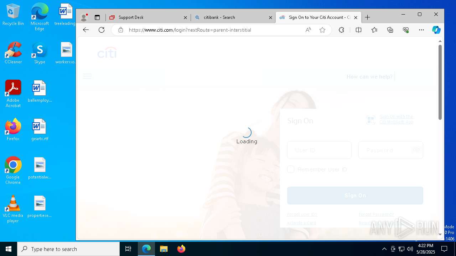This screenshot has width=456, height=256.
Task: Open the taskbar clock and date
Action: coord(426,249)
